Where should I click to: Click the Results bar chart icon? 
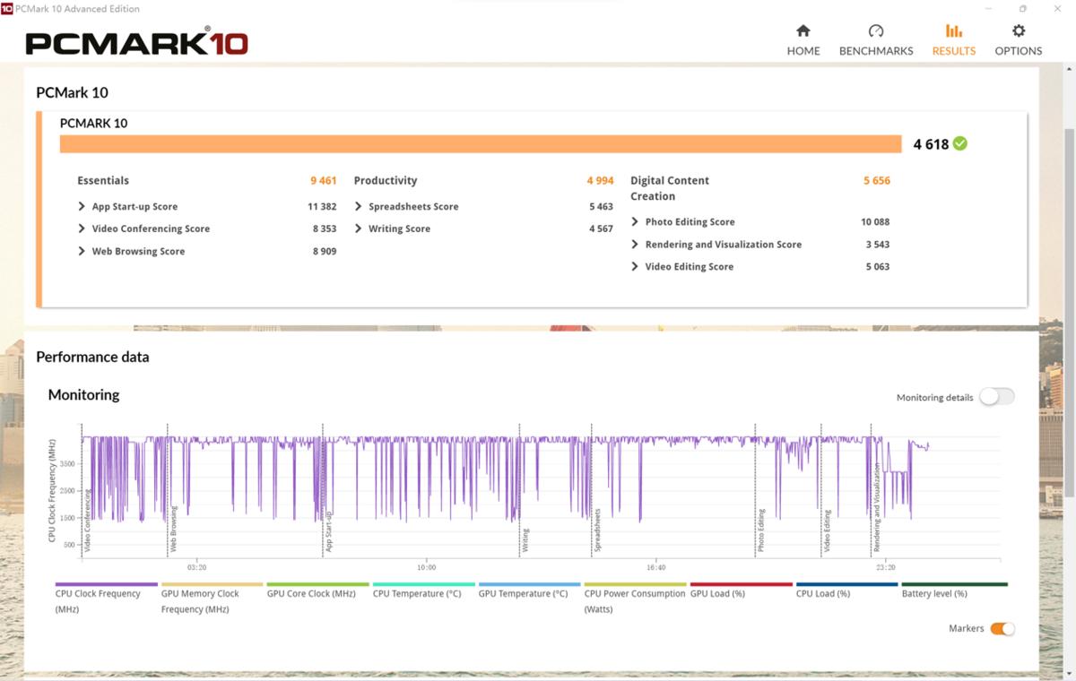pos(953,31)
